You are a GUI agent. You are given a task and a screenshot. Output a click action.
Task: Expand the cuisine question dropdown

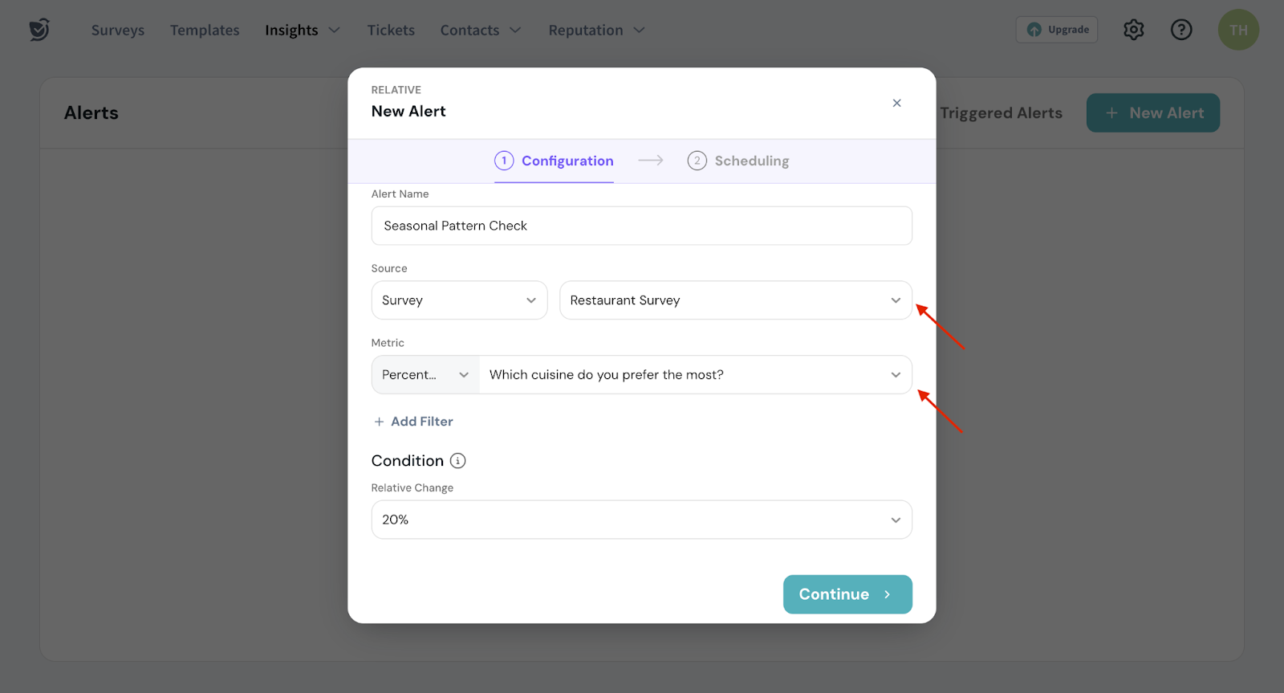pos(695,375)
